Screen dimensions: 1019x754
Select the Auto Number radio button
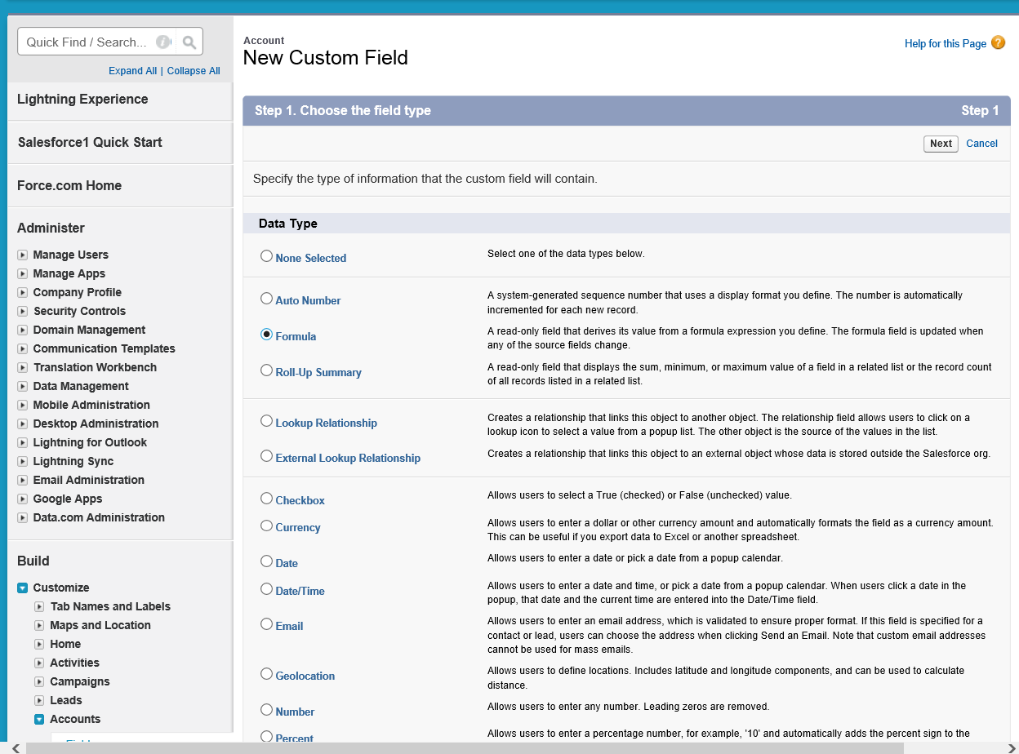pos(266,299)
